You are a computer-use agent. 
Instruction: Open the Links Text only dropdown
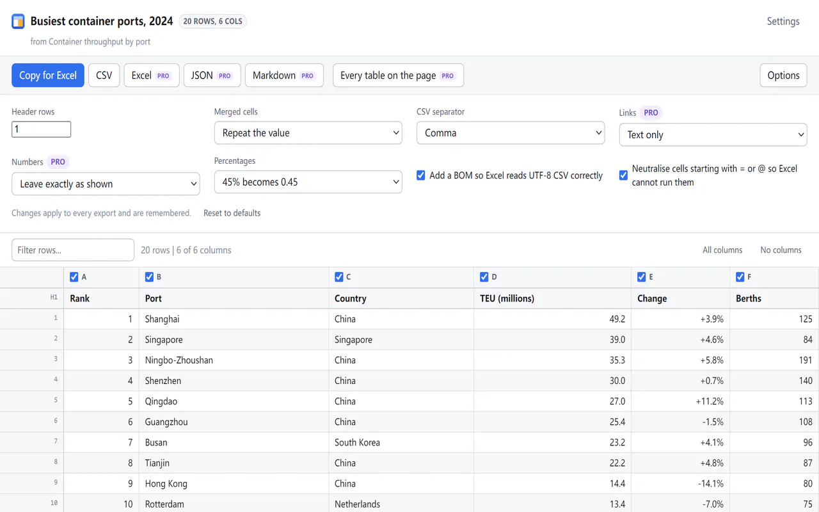713,135
